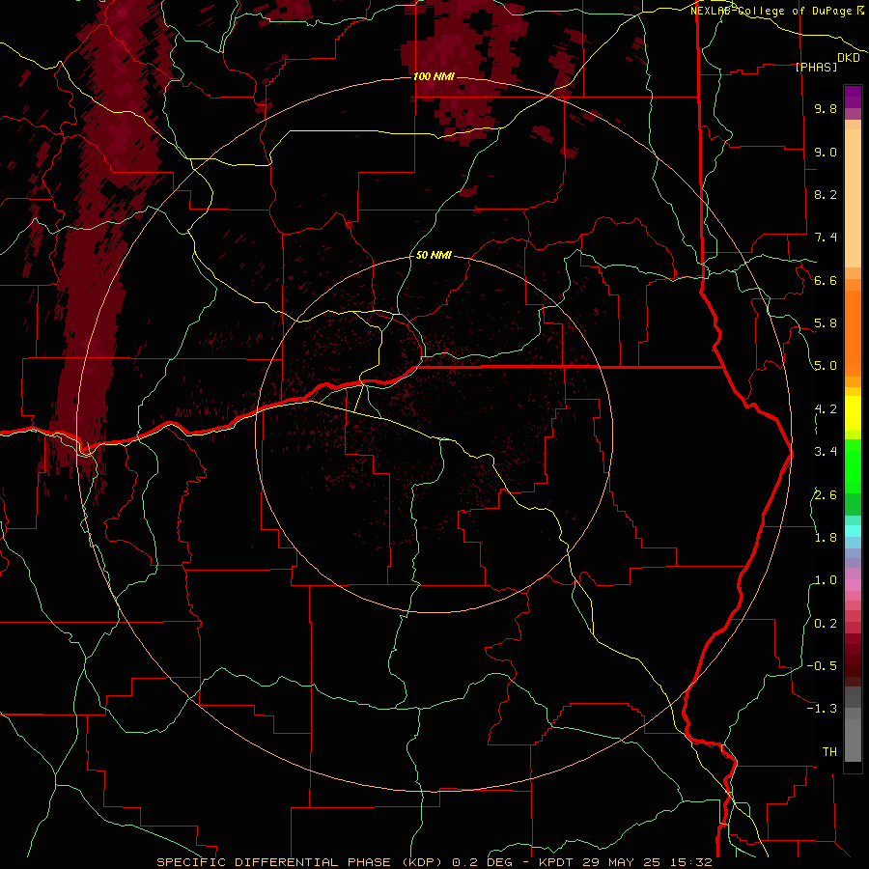Click the 2.6 value on color scale
The height and width of the screenshot is (869, 869).
pyautogui.click(x=826, y=495)
